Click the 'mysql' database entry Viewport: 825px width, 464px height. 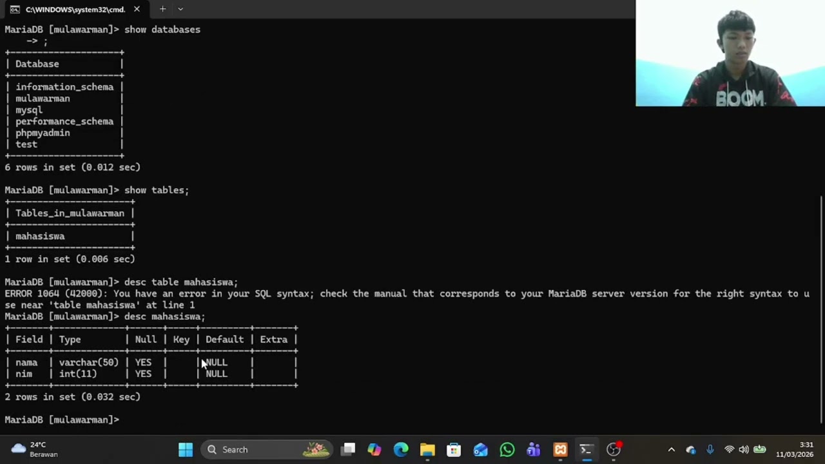pyautogui.click(x=29, y=110)
